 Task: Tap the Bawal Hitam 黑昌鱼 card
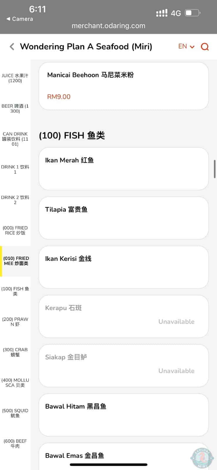pyautogui.click(x=124, y=415)
